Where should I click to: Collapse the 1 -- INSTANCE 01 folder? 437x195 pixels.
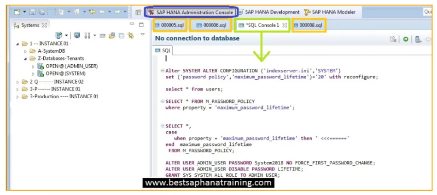(x=18, y=44)
